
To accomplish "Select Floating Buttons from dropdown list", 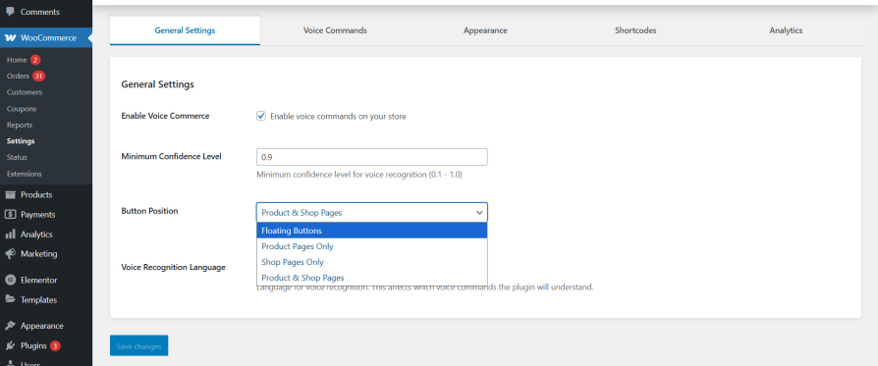I will click(x=372, y=231).
